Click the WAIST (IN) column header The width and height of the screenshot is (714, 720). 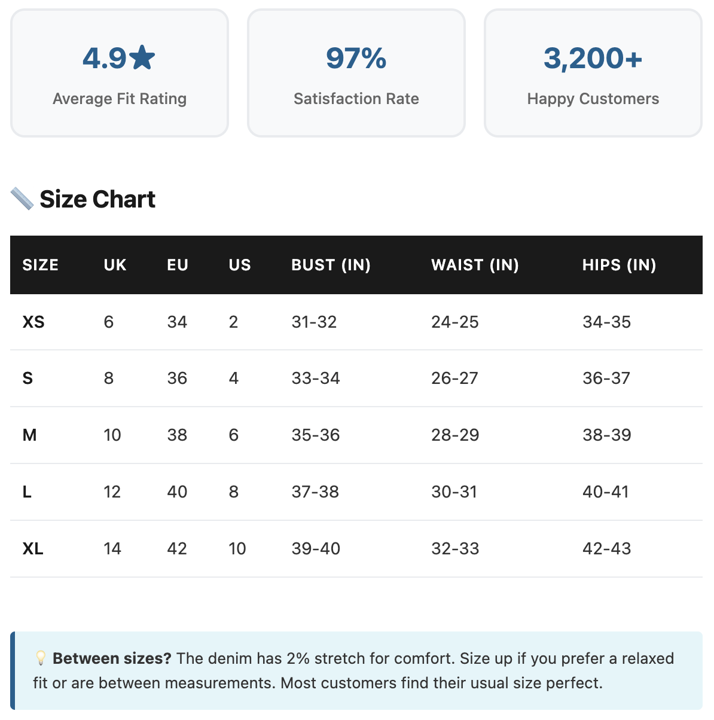coord(475,265)
